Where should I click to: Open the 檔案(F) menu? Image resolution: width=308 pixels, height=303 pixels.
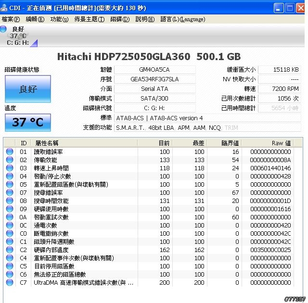pyautogui.click(x=11, y=19)
